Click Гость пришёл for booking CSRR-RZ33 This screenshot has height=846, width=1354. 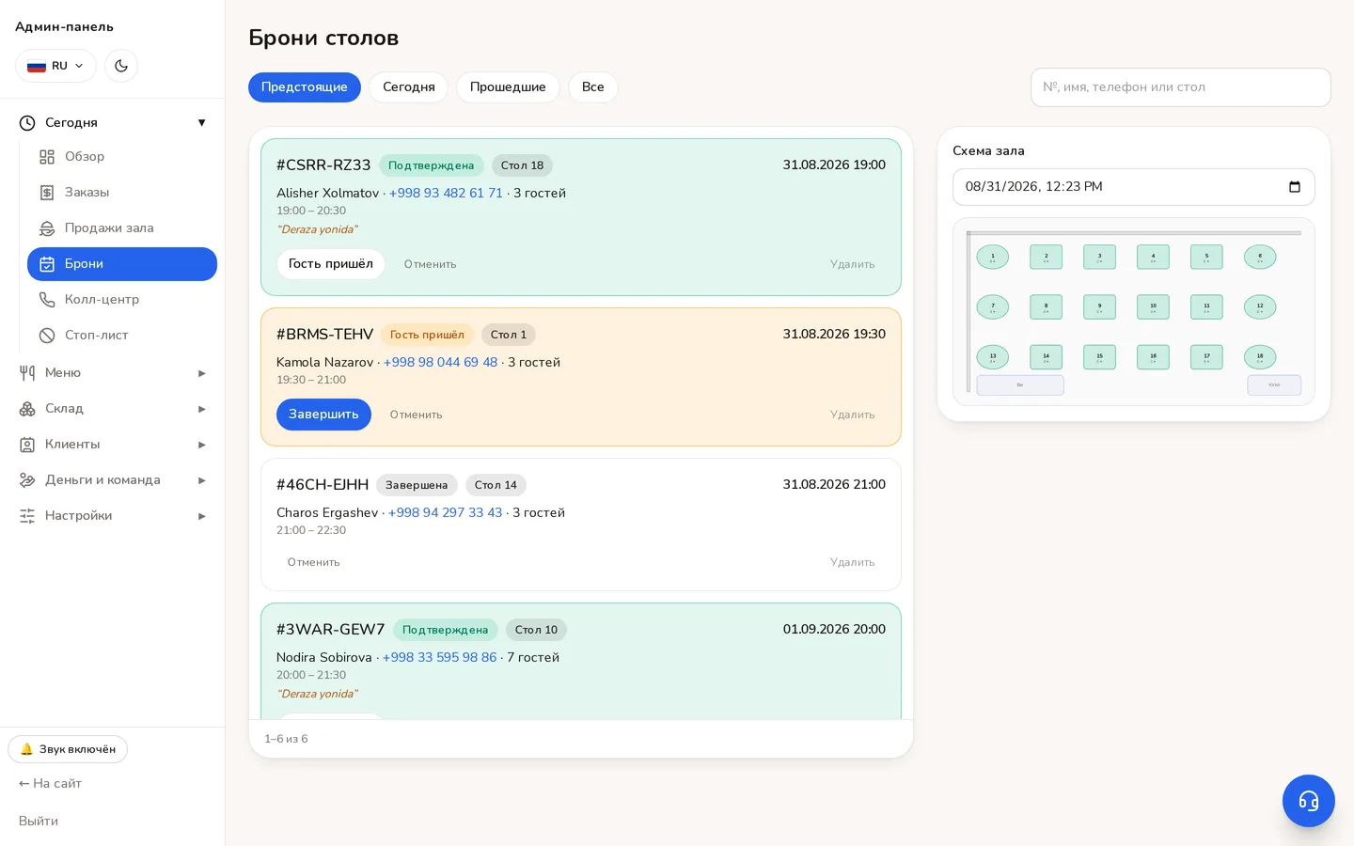(x=331, y=264)
